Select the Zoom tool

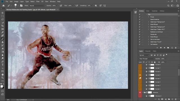click(3, 78)
